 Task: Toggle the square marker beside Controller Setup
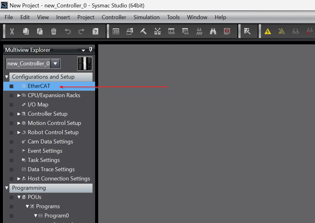(x=11, y=114)
